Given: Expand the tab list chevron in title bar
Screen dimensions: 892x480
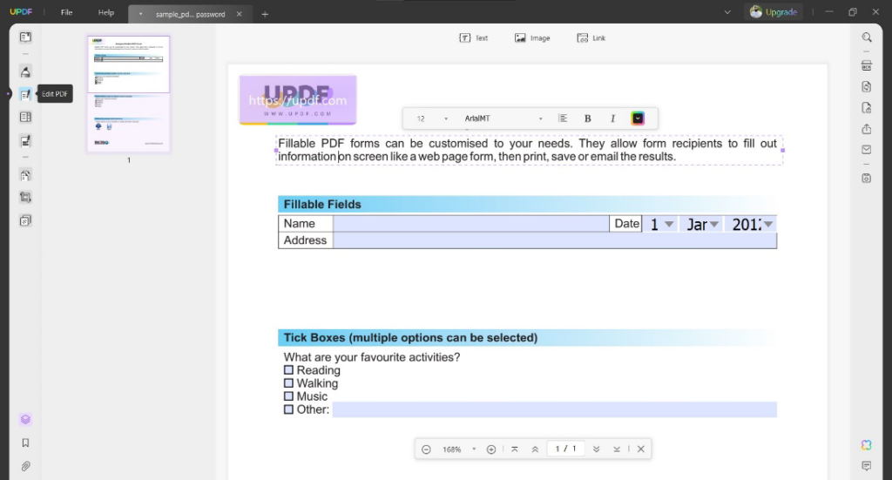Looking at the screenshot, I should point(727,12).
